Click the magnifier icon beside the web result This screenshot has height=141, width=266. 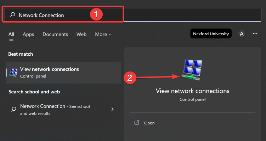point(13,109)
